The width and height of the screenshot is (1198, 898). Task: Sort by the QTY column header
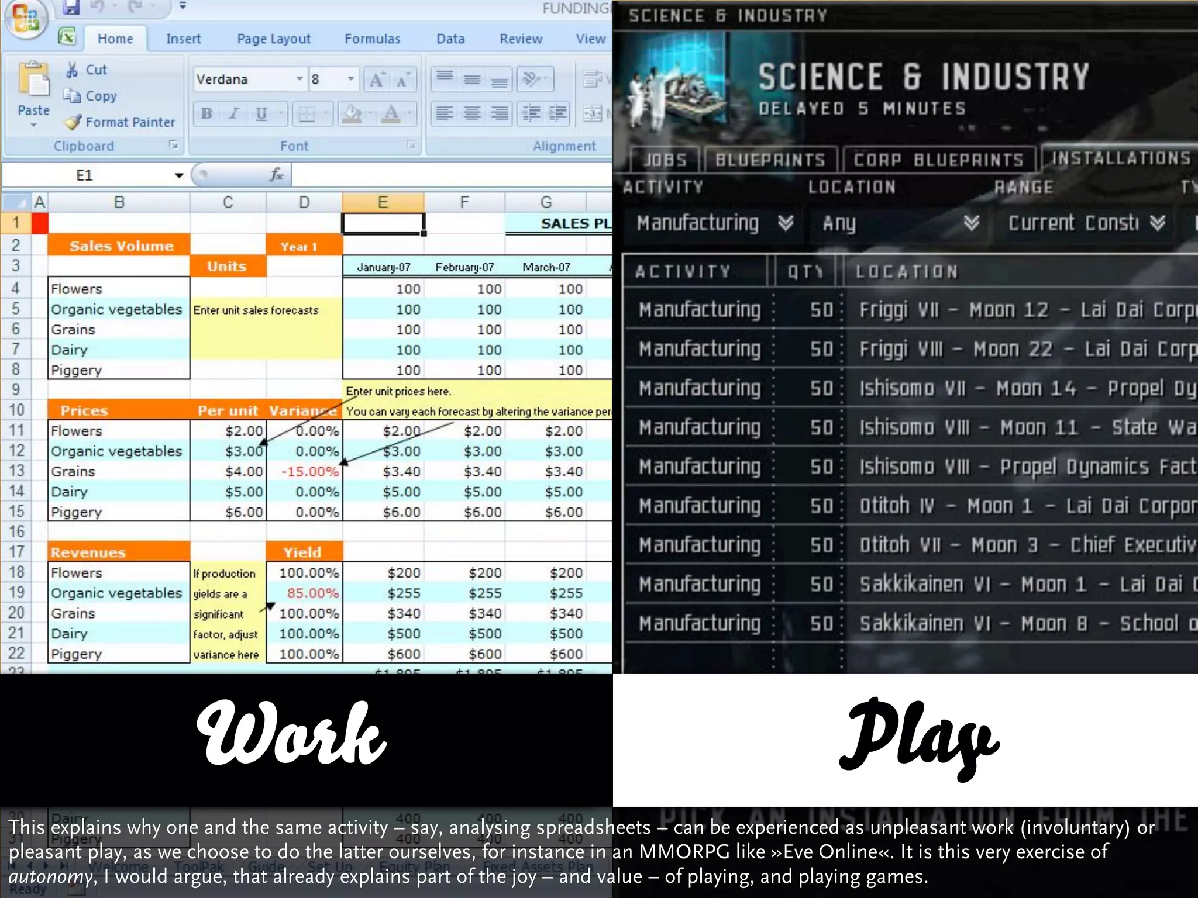tap(805, 271)
